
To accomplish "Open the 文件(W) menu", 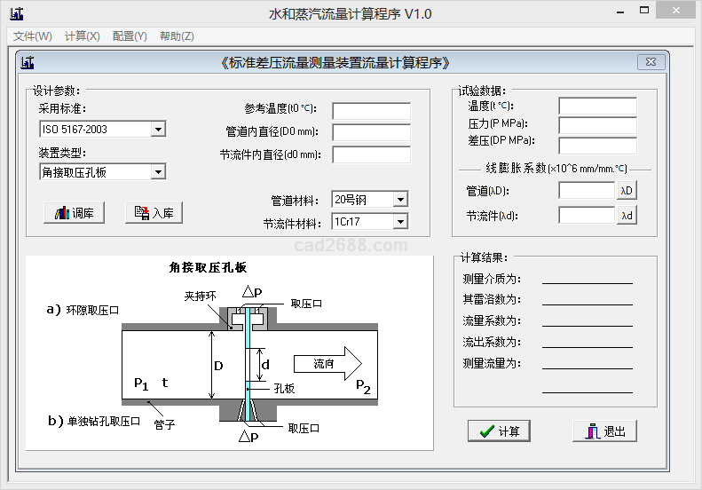I will pos(33,36).
